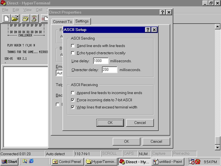
Task: Uncheck Force incoming data to 7-bit ASCII
Action: pos(73,100)
